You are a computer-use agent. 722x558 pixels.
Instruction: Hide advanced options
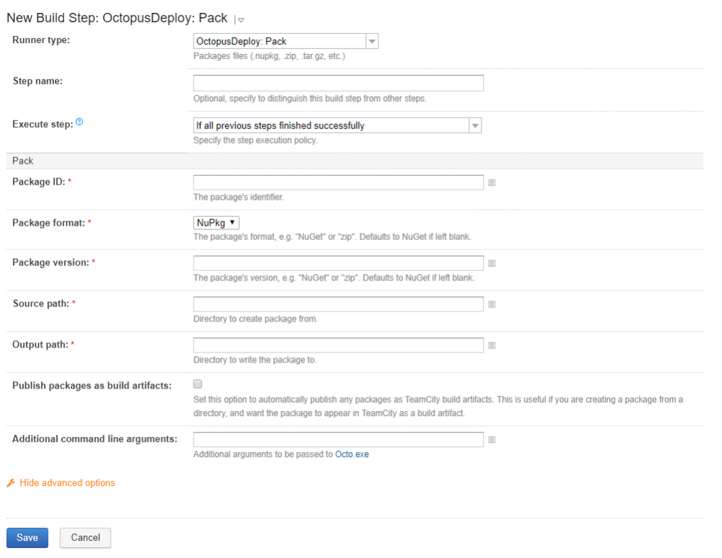tap(67, 483)
